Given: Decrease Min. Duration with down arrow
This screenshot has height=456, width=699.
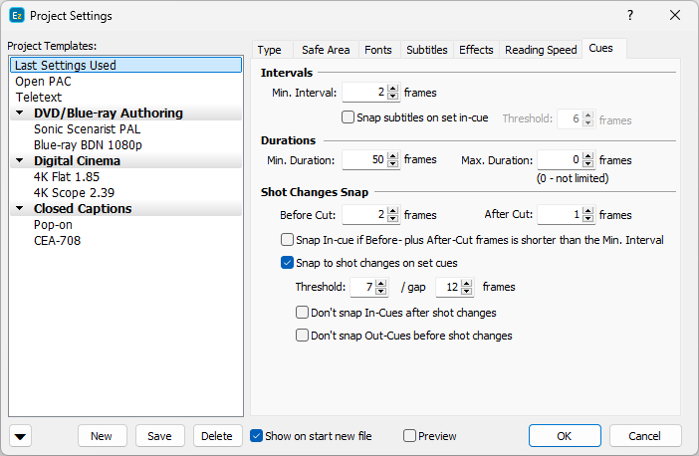Looking at the screenshot, I should [392, 164].
